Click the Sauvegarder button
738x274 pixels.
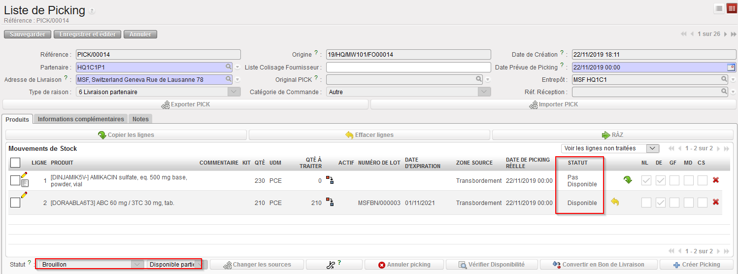coord(28,34)
